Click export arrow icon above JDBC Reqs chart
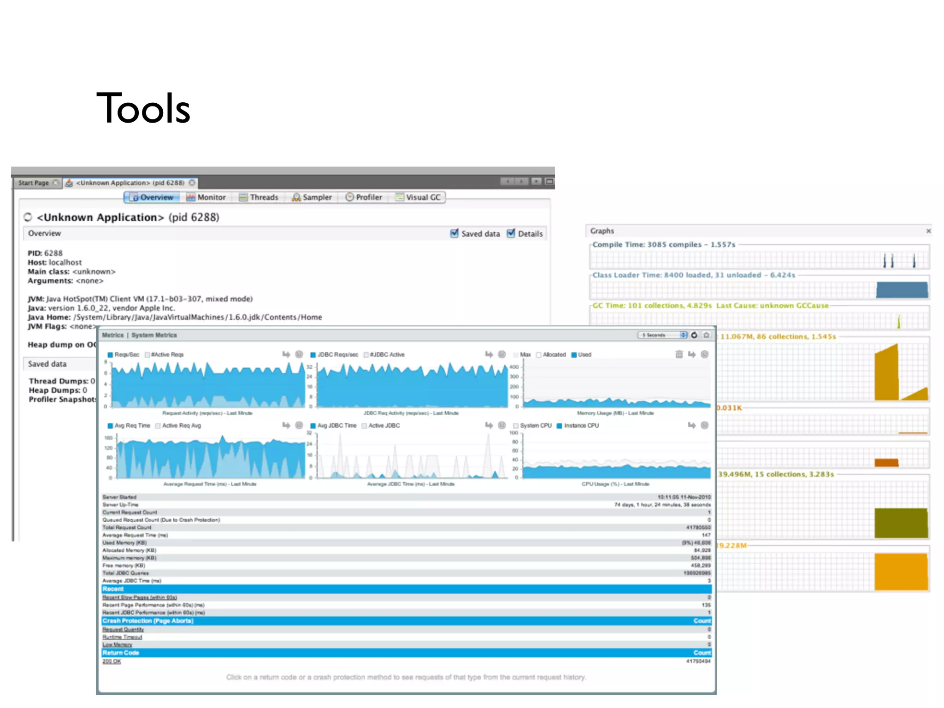 pyautogui.click(x=489, y=354)
